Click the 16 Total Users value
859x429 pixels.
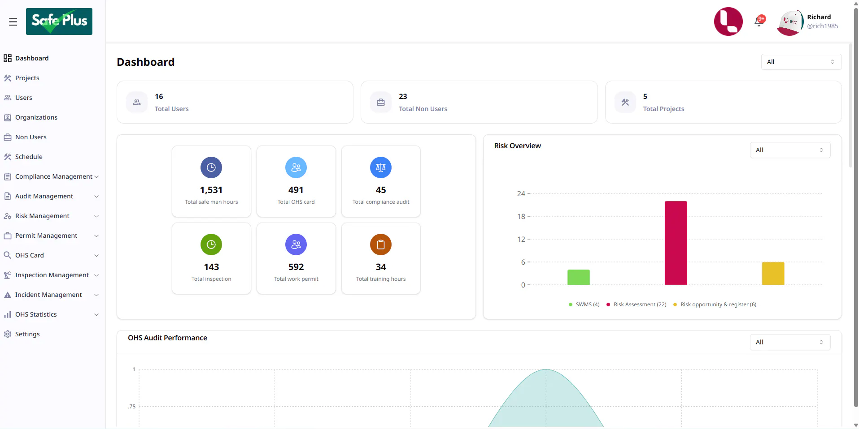tap(159, 96)
